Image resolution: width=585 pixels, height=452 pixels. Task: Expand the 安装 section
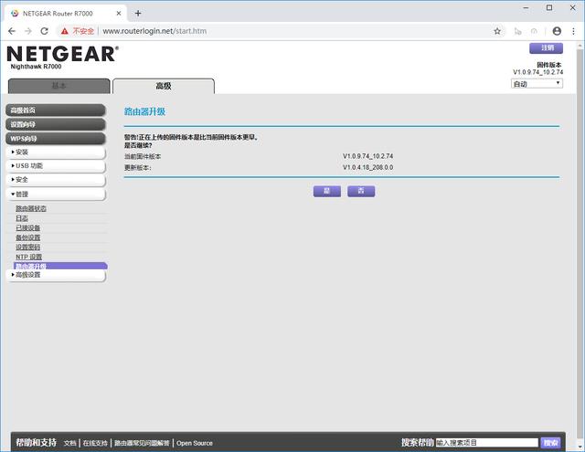56,152
